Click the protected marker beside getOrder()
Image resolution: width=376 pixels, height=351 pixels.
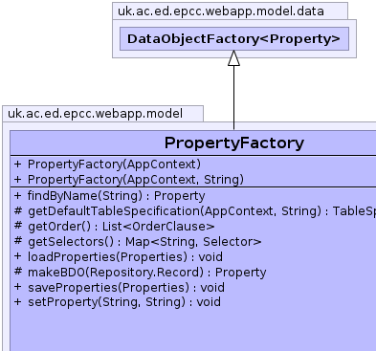point(18,226)
